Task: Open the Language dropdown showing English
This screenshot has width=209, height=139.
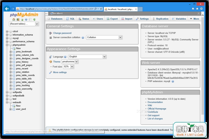Action: (88, 57)
